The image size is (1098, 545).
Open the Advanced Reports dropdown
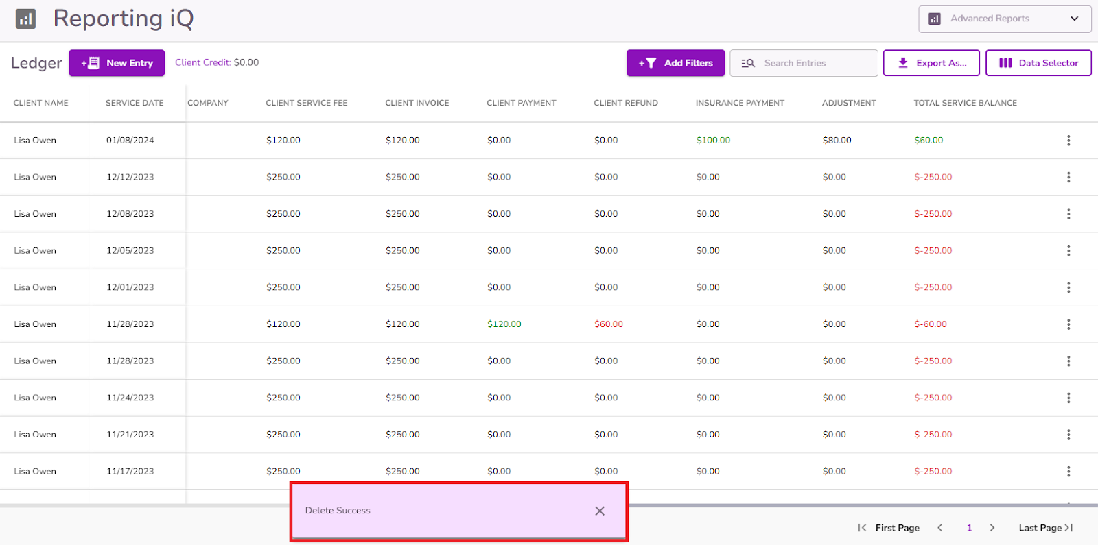coord(1005,19)
